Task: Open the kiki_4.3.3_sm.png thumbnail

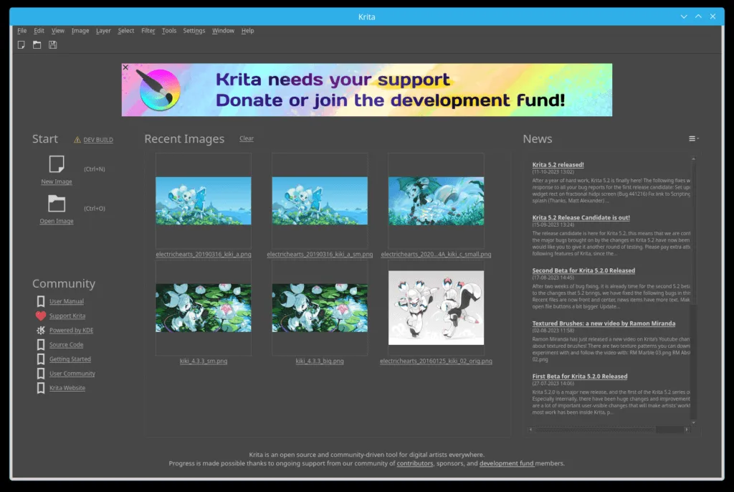Action: 204,307
